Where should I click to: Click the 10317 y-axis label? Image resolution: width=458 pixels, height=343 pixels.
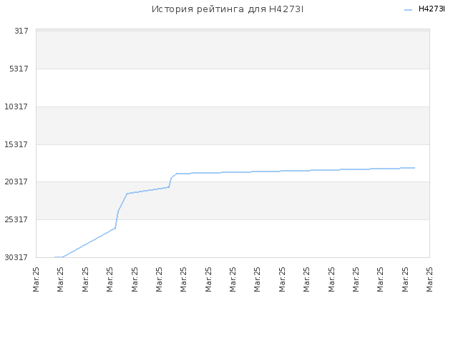16,106
